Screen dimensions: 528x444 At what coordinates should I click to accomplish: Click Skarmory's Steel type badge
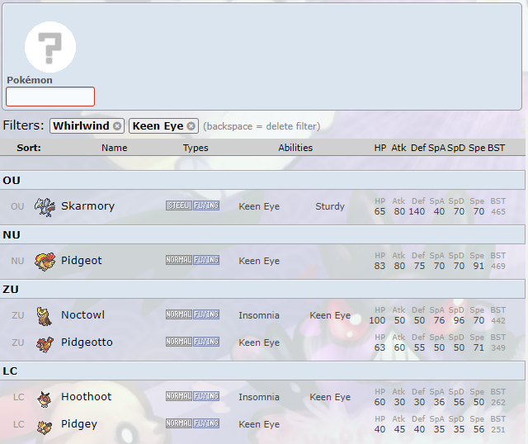coord(179,205)
